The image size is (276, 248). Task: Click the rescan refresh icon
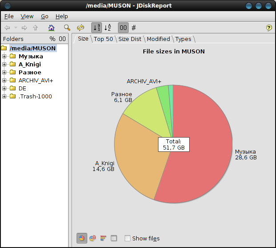click(x=81, y=28)
